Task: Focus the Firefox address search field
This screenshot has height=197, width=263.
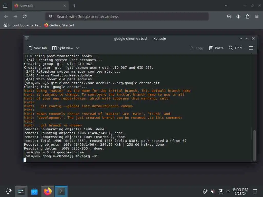Action: pos(127,17)
